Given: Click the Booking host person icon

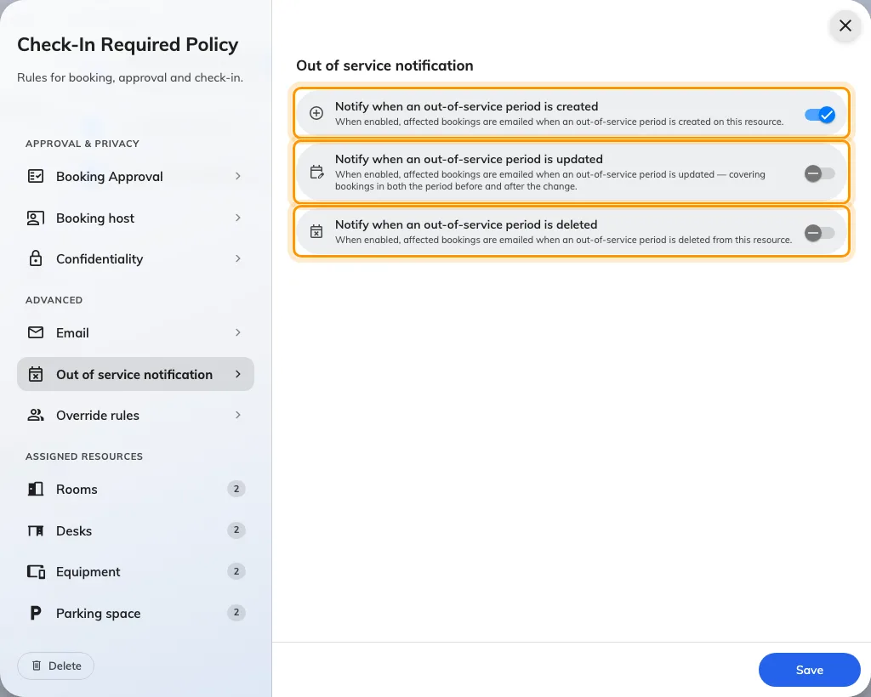Looking at the screenshot, I should coord(36,218).
